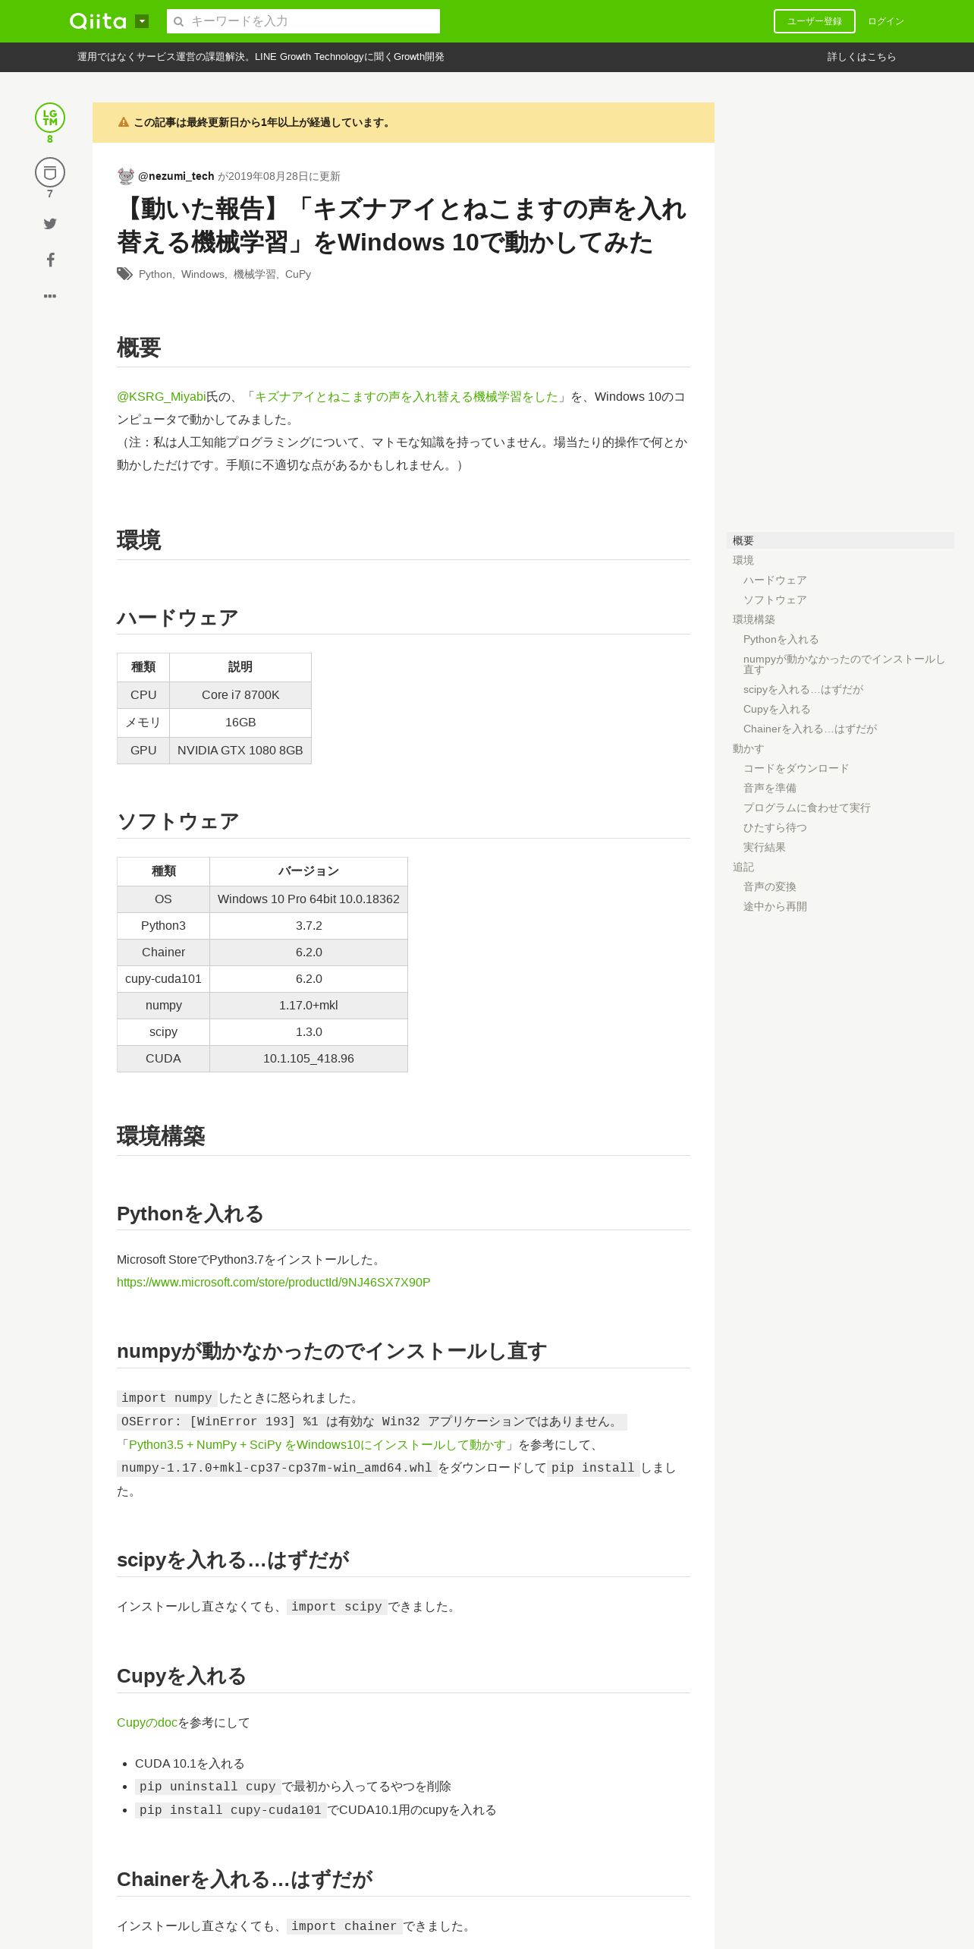Viewport: 974px width, 1949px height.
Task: Click the tags icon
Action: click(124, 274)
